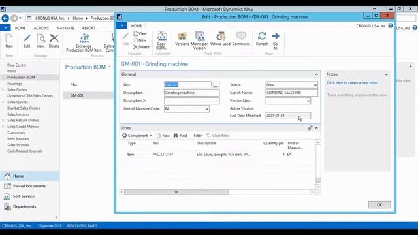Click the New icon in main window ribbon
Viewport: 418px width, 235px height.
pyautogui.click(x=8, y=39)
